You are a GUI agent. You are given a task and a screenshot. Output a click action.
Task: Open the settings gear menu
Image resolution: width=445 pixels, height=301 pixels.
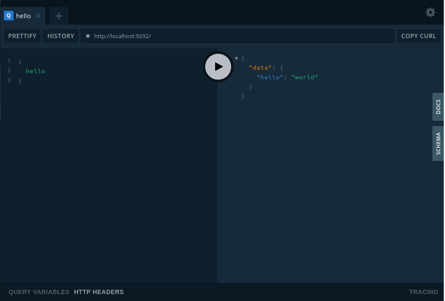click(x=430, y=12)
